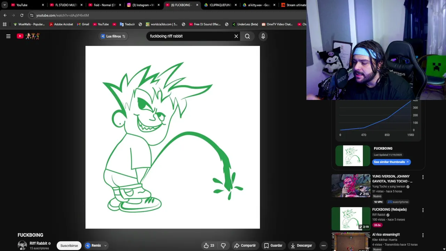Open site information icon in address bar
Viewport: 446px width, 251px height.
click(x=32, y=15)
